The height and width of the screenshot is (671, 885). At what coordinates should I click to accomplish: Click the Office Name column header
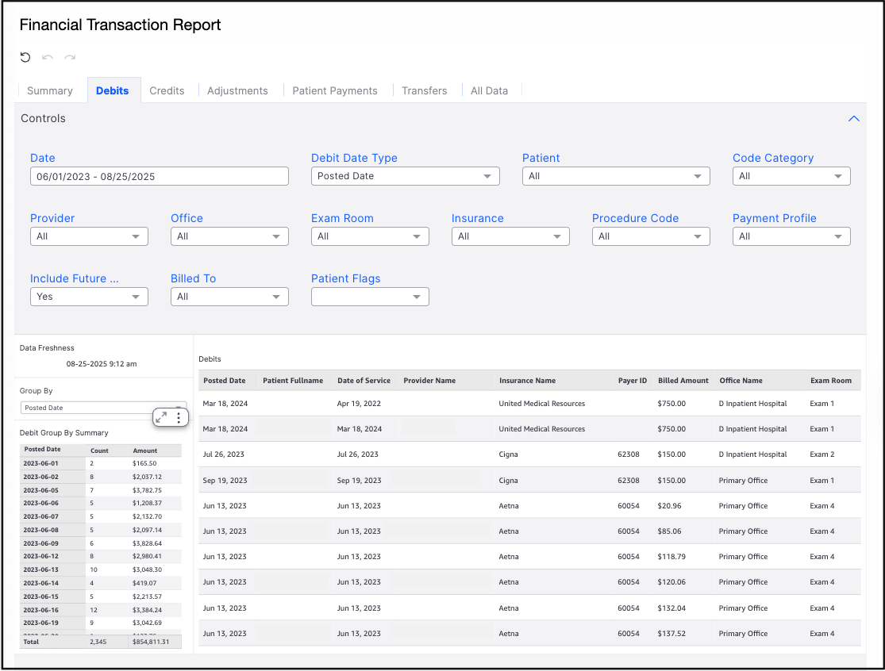741,381
